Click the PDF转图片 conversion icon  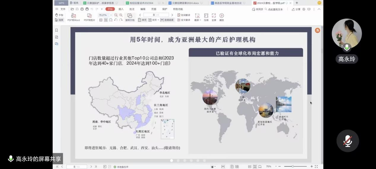click(x=89, y=15)
